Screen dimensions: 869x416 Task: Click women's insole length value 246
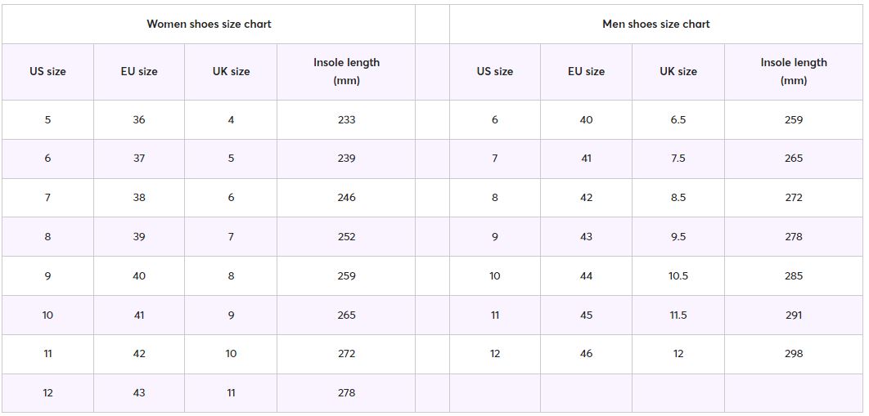pos(346,198)
